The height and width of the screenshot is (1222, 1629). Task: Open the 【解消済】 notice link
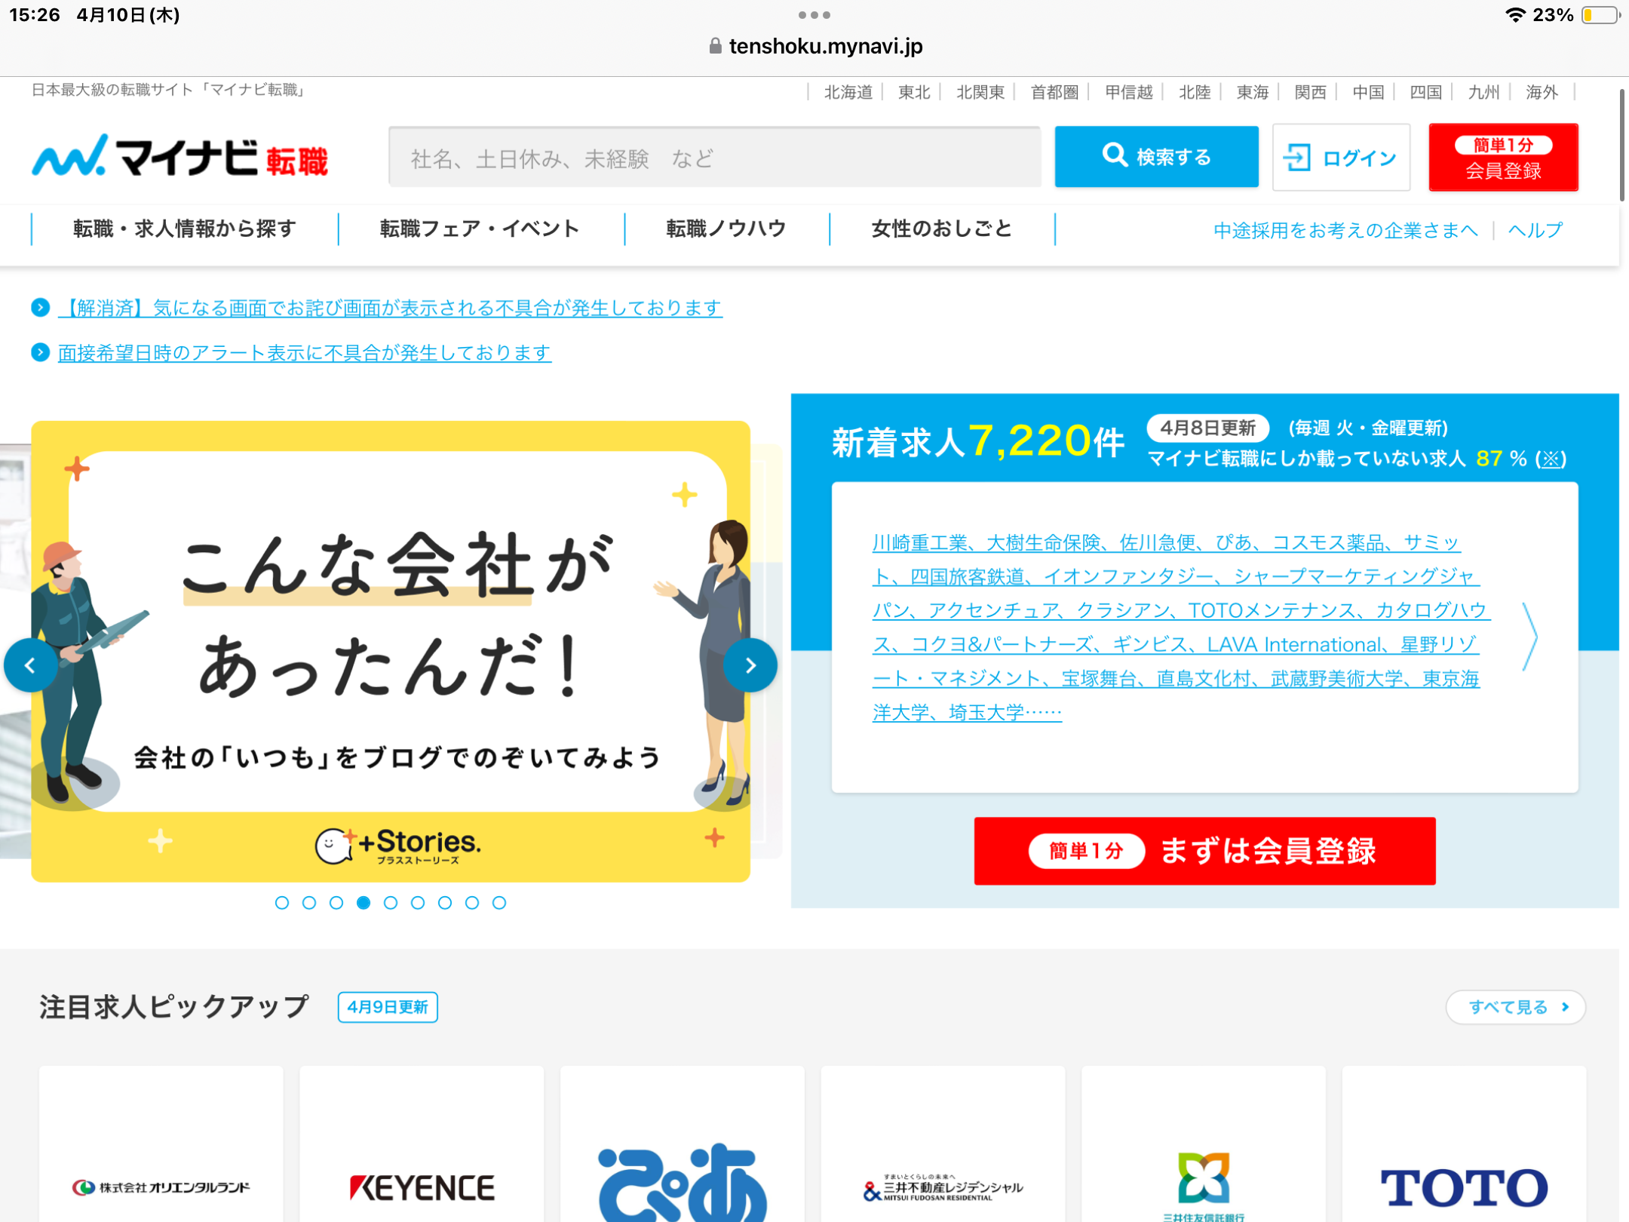click(x=390, y=308)
